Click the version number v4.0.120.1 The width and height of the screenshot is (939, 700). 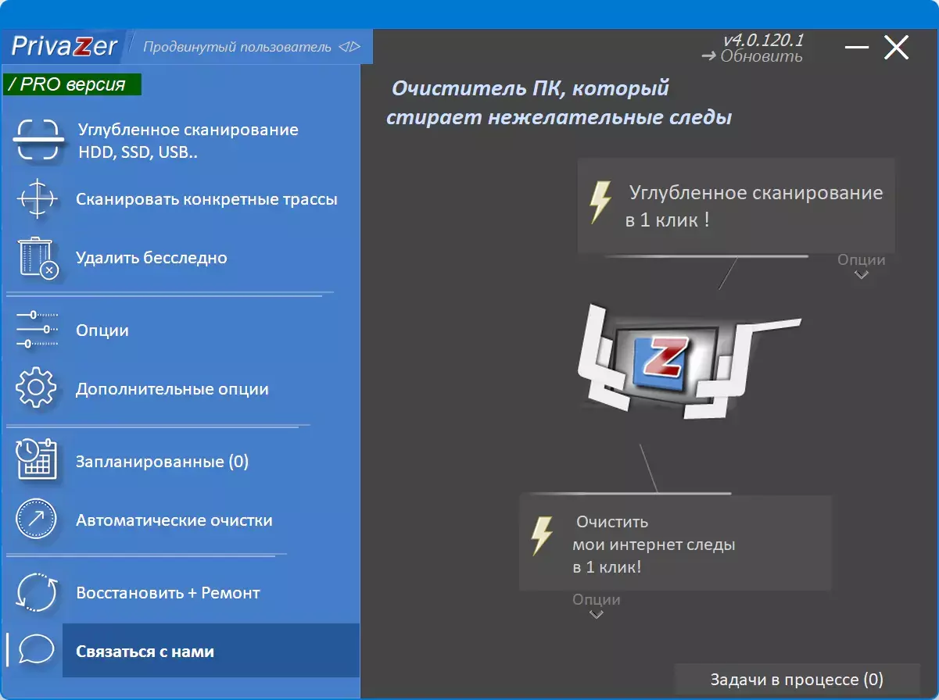point(763,40)
